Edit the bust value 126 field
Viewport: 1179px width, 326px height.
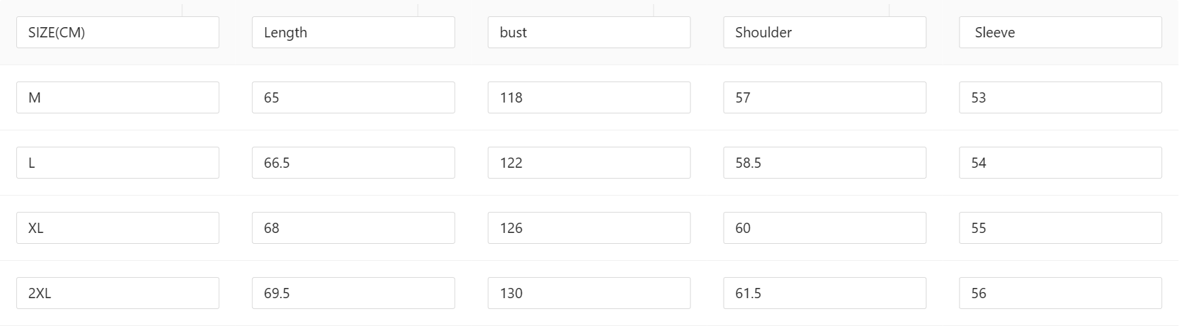(589, 228)
